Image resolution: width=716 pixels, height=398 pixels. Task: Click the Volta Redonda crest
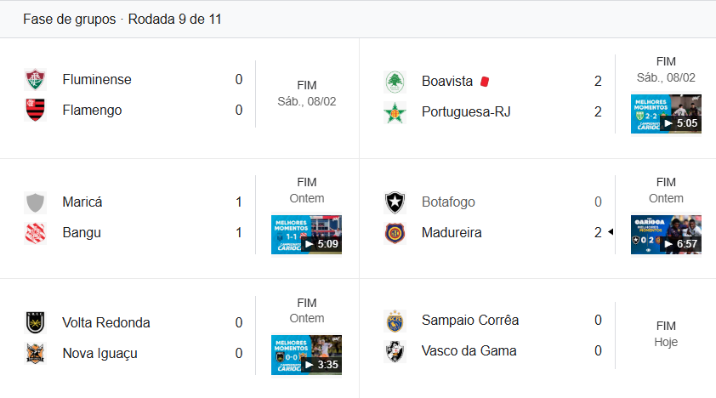point(35,323)
